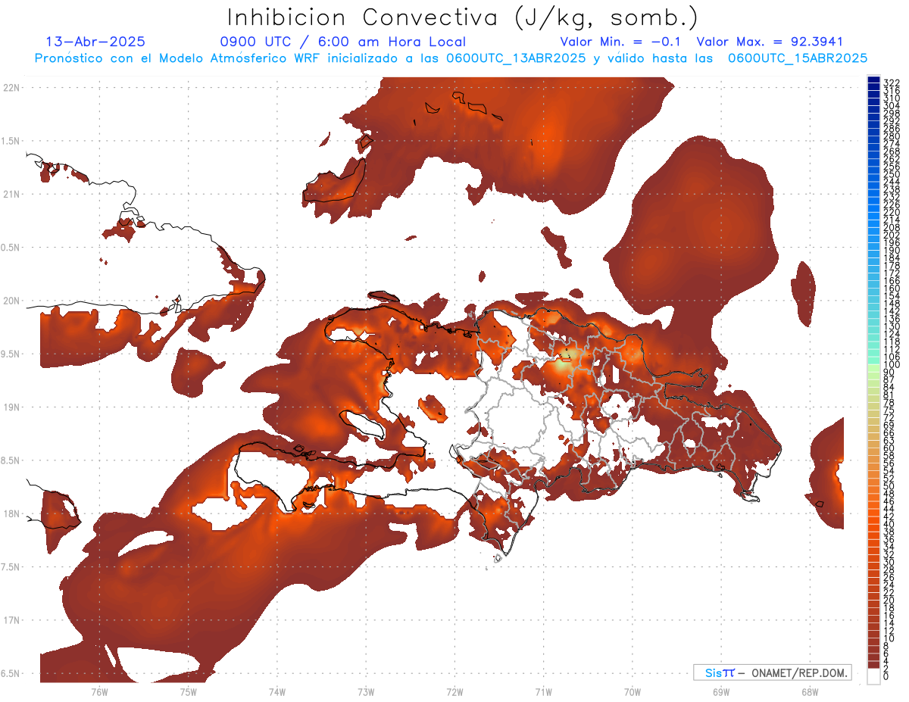Click the '71W' longitude label
The height and width of the screenshot is (702, 909).
[x=544, y=692]
